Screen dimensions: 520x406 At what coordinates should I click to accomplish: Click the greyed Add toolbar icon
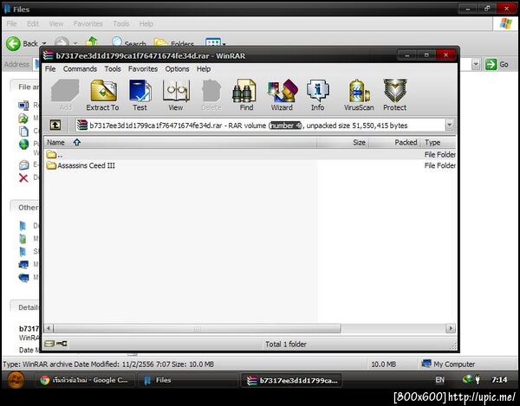tap(65, 95)
